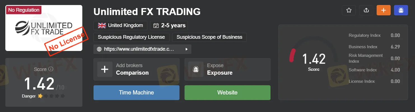This screenshot has width=415, height=112.
Task: Click the globe icon beside website URL
Action: 99,49
